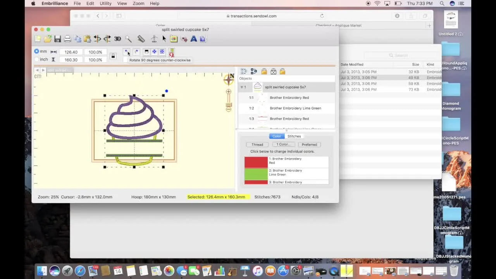Expand all objects with the tree expand icon
This screenshot has height=279, width=496.
(244, 71)
